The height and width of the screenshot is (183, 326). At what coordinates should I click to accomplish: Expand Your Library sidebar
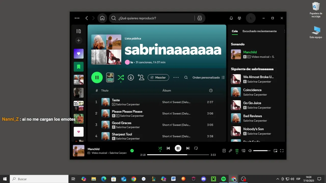pyautogui.click(x=78, y=31)
